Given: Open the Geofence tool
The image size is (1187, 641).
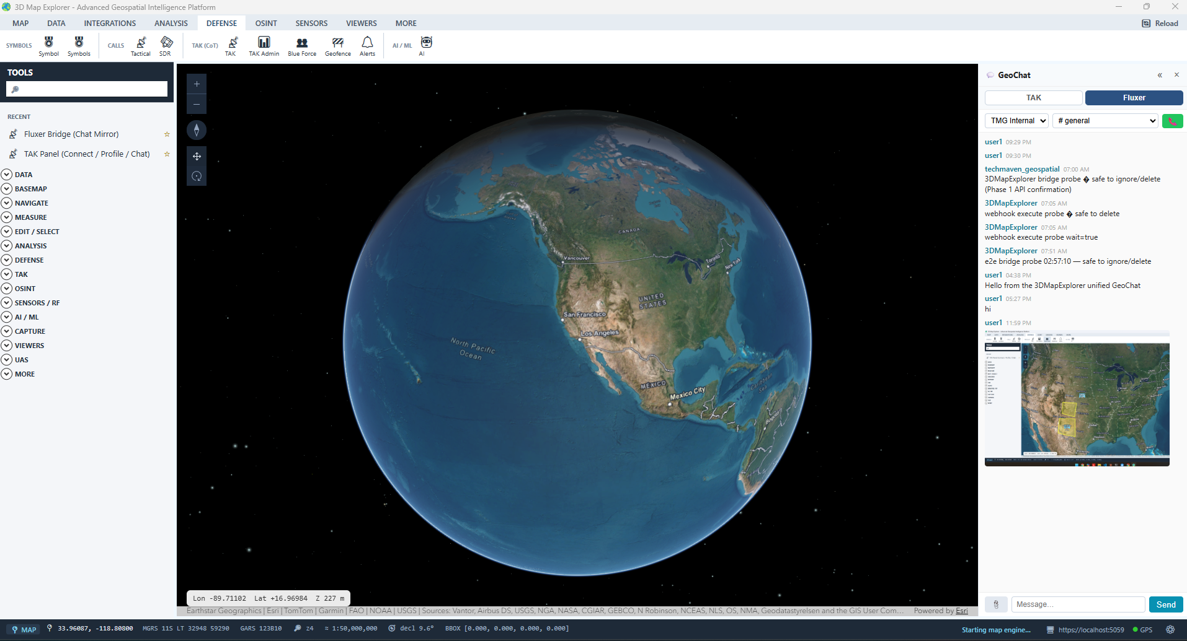Looking at the screenshot, I should [x=338, y=46].
